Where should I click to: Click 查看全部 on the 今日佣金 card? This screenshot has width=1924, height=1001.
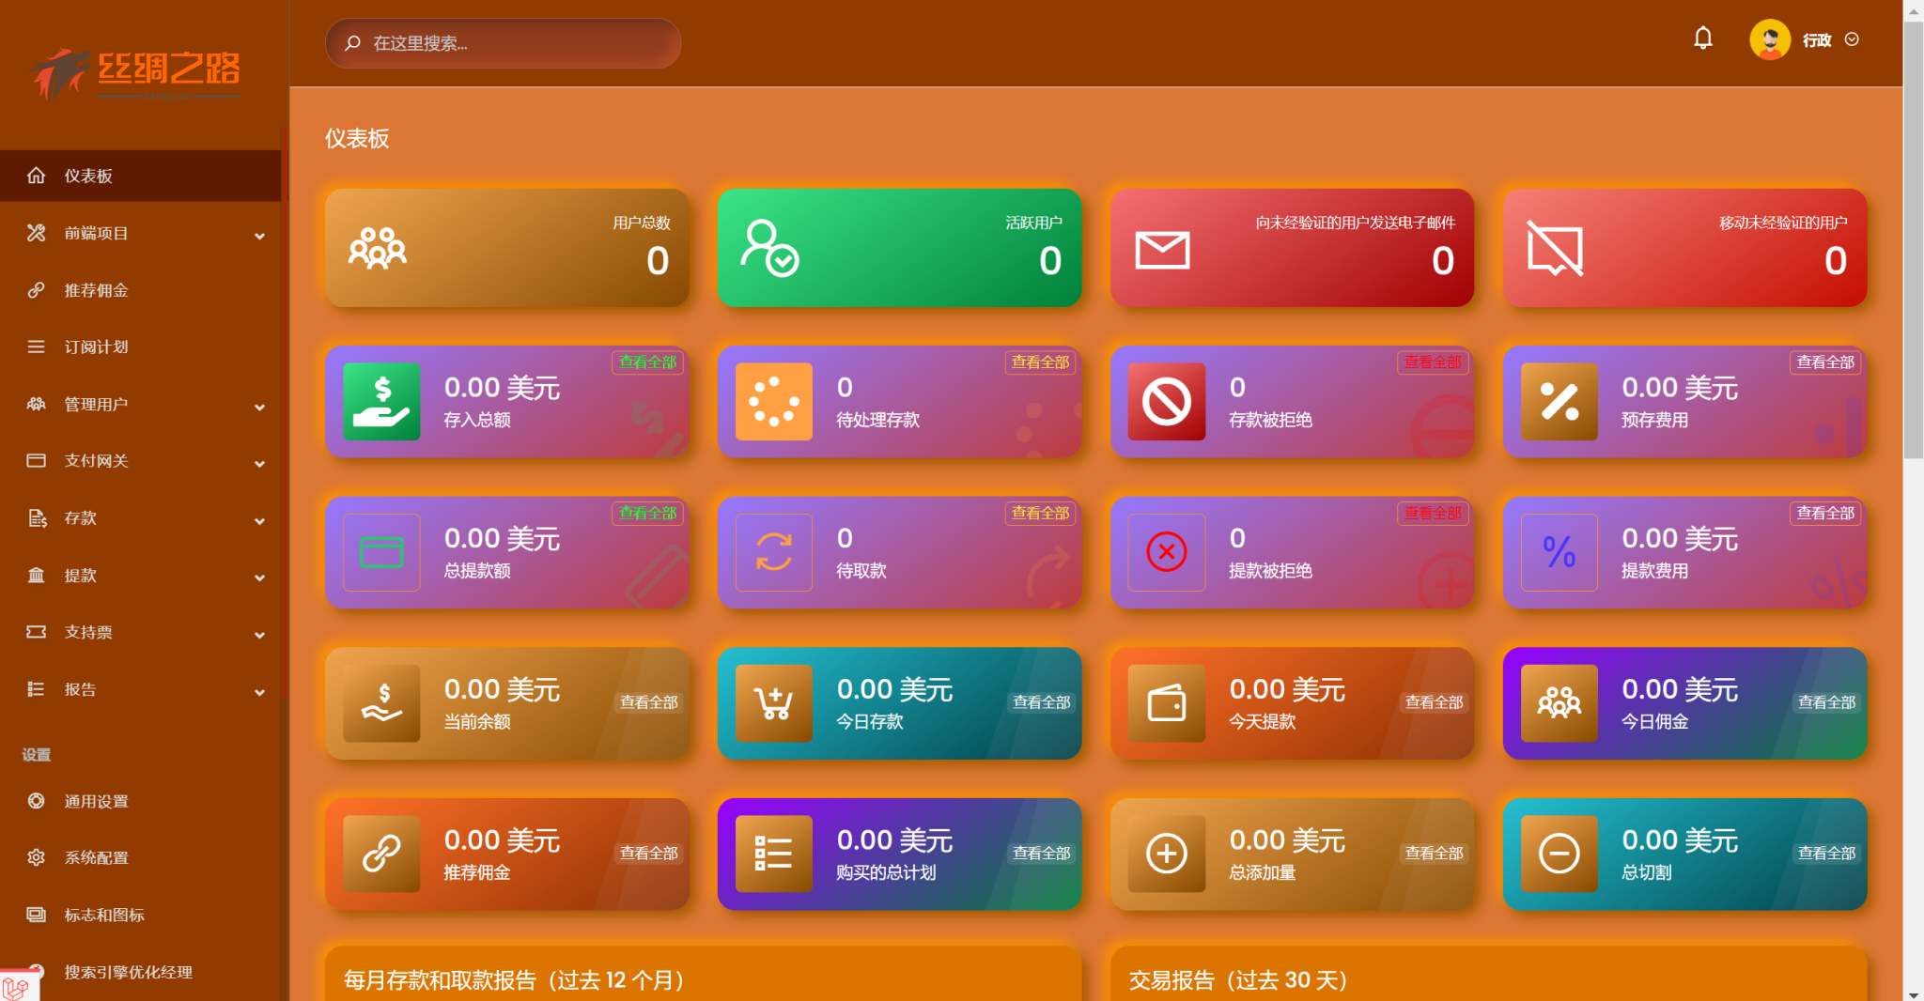(x=1826, y=702)
